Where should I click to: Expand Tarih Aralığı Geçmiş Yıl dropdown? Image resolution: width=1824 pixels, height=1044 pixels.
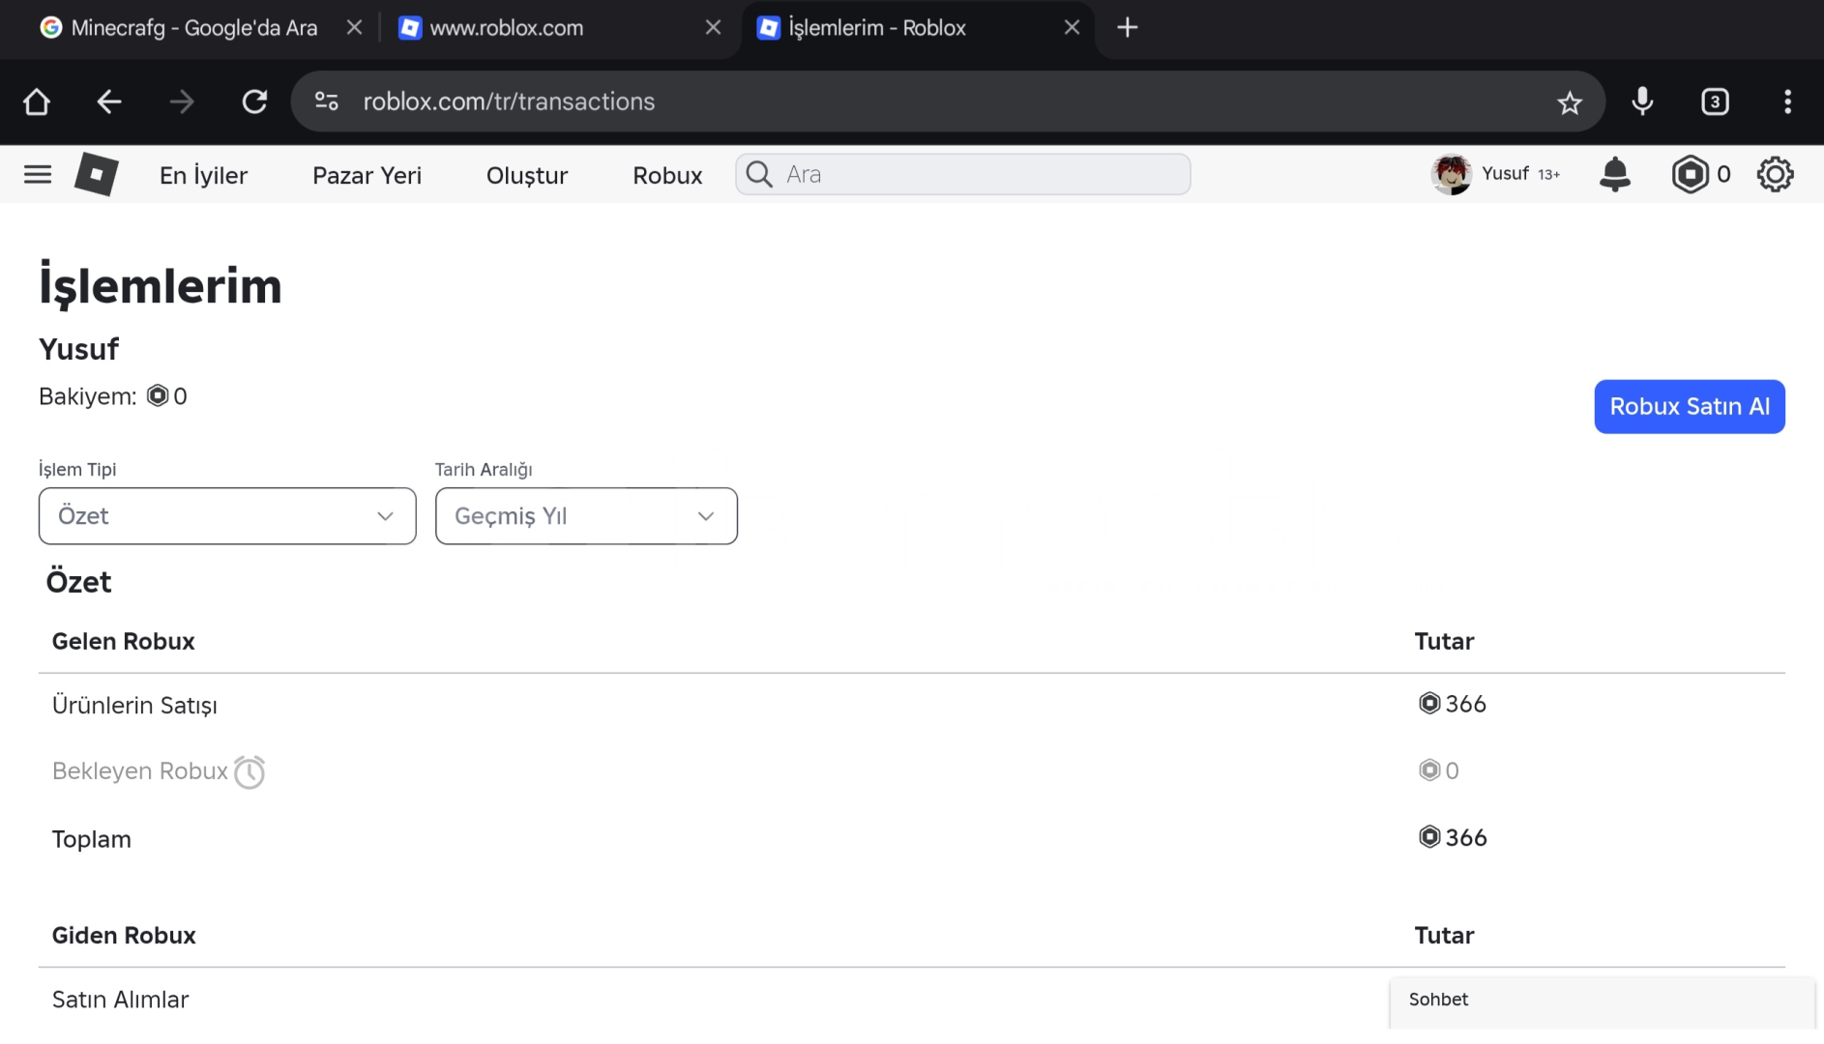click(x=586, y=516)
